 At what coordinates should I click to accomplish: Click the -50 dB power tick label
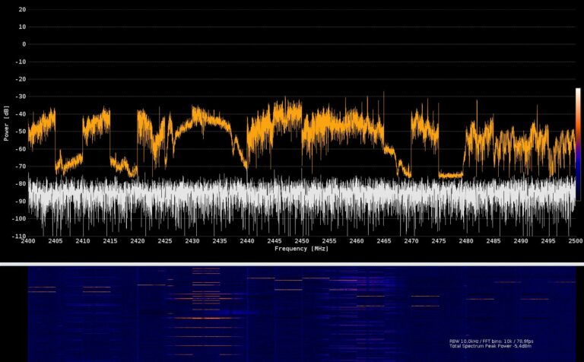[x=20, y=132]
